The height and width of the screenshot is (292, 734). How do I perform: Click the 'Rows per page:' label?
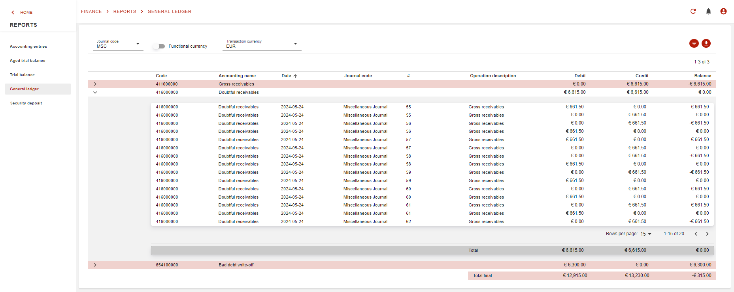[622, 234]
